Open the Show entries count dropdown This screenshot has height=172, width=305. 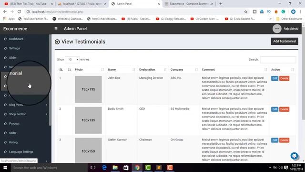(x=72, y=59)
